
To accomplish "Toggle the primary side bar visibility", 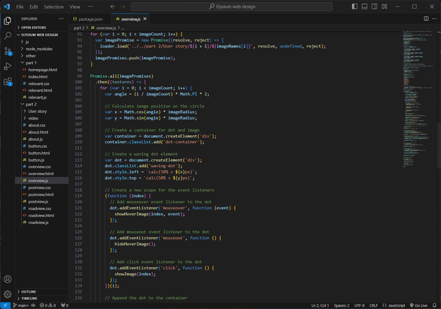I will [x=354, y=7].
